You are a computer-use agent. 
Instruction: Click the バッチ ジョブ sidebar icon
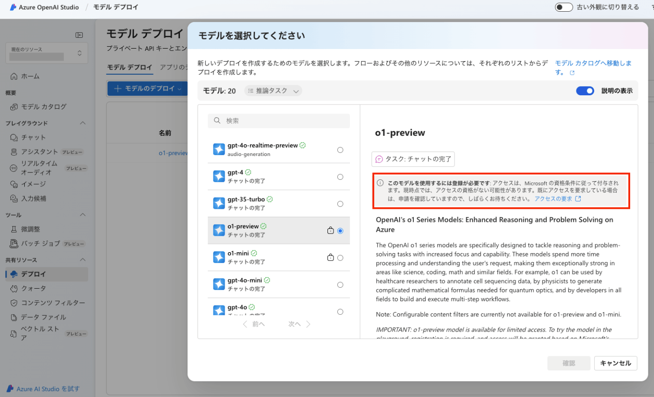click(x=14, y=243)
